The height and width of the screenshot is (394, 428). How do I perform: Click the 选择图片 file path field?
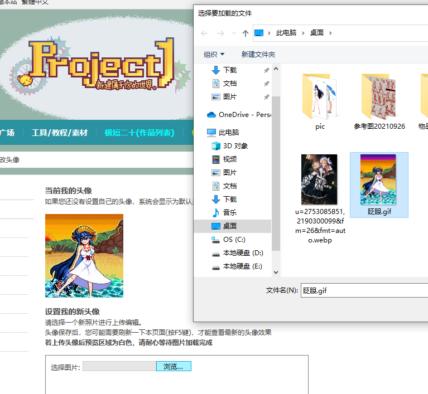click(x=119, y=366)
